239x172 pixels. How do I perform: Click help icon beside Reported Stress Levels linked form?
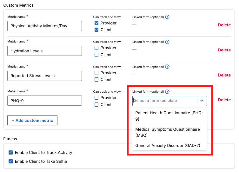tap(167, 67)
